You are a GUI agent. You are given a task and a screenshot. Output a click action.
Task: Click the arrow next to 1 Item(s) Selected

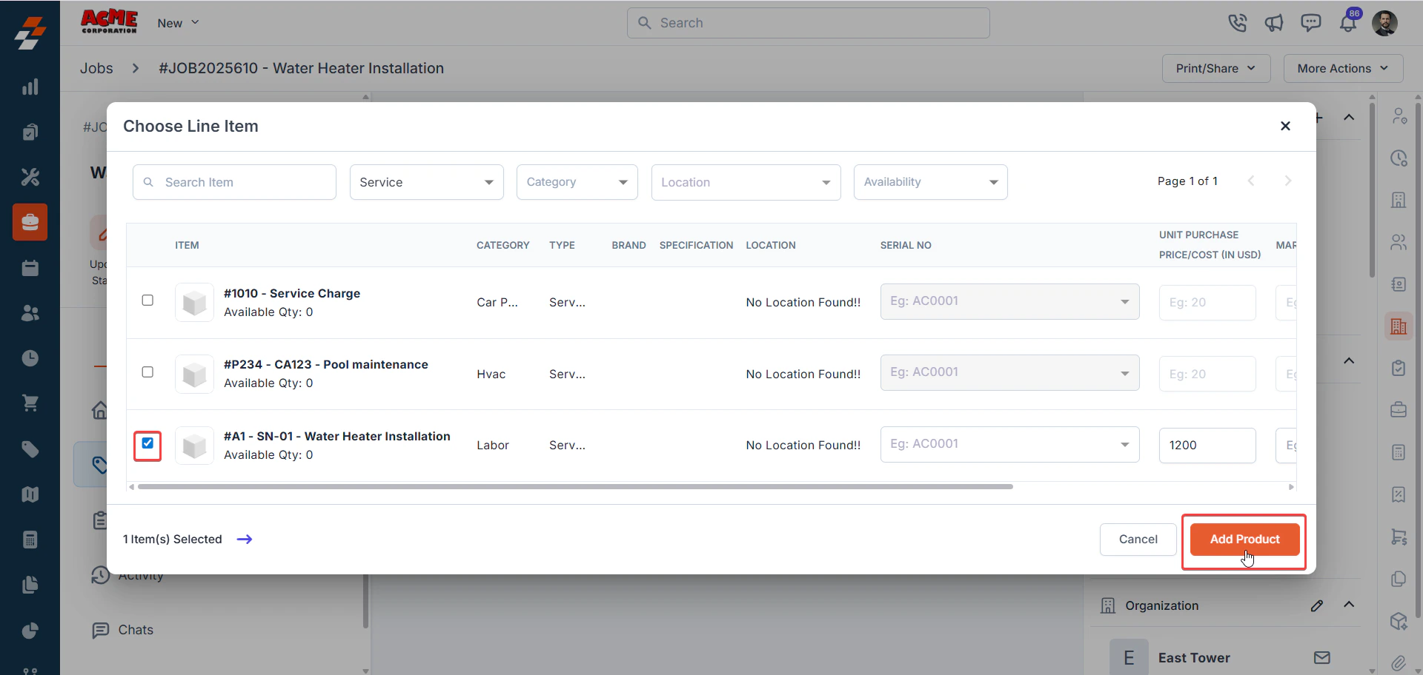click(x=245, y=540)
